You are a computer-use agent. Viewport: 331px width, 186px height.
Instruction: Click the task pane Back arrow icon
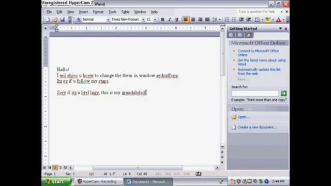(231, 35)
